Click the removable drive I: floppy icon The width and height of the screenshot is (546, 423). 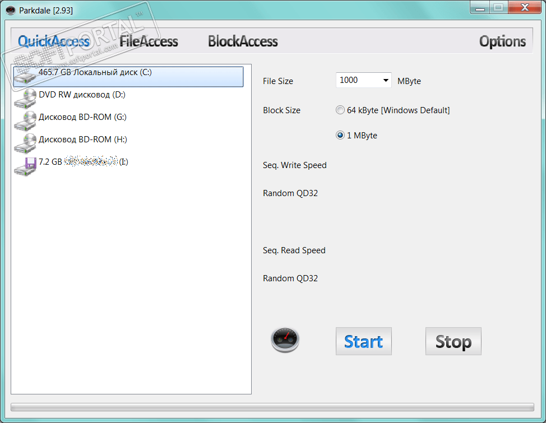pos(25,166)
